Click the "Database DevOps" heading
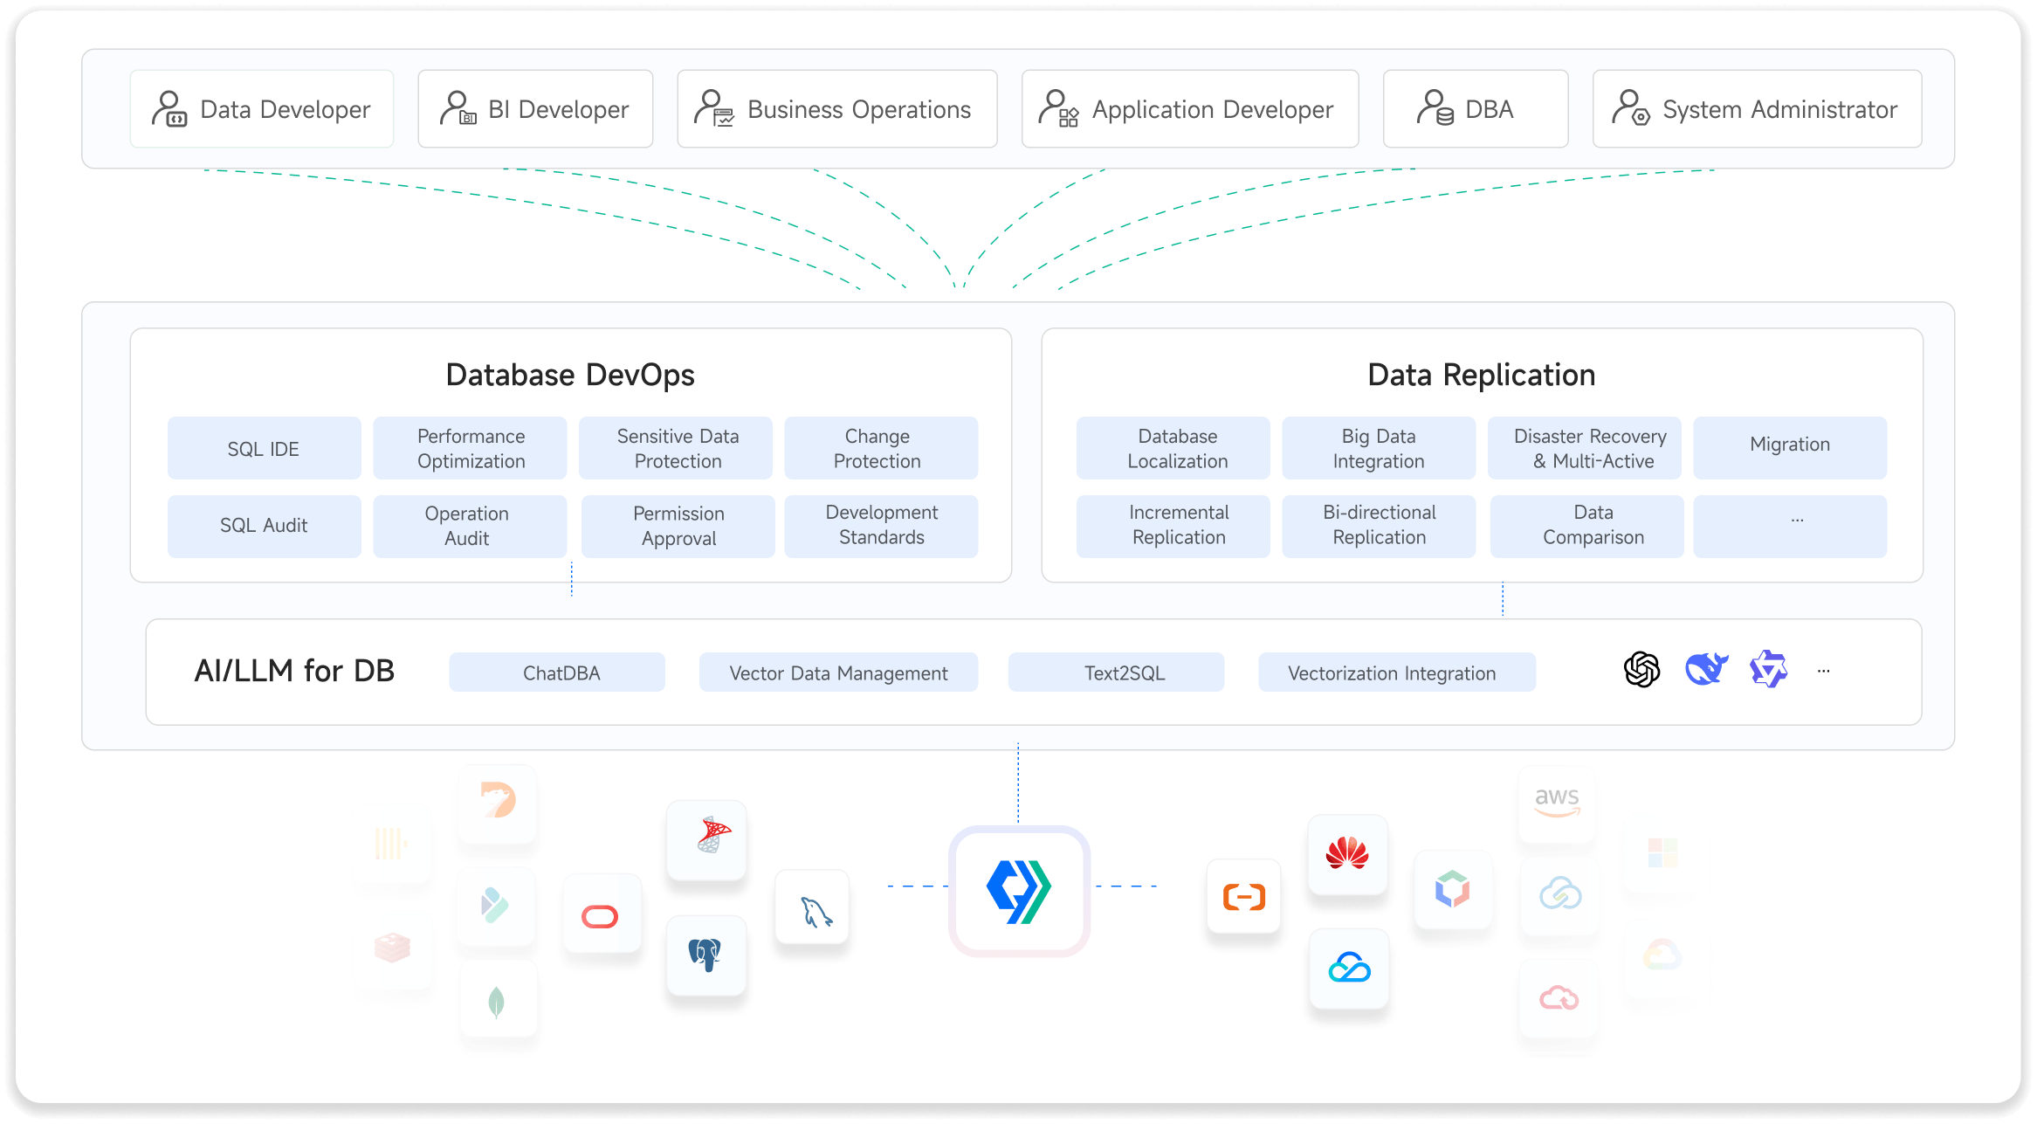Image resolution: width=2037 pixels, height=1124 pixels. click(x=570, y=375)
